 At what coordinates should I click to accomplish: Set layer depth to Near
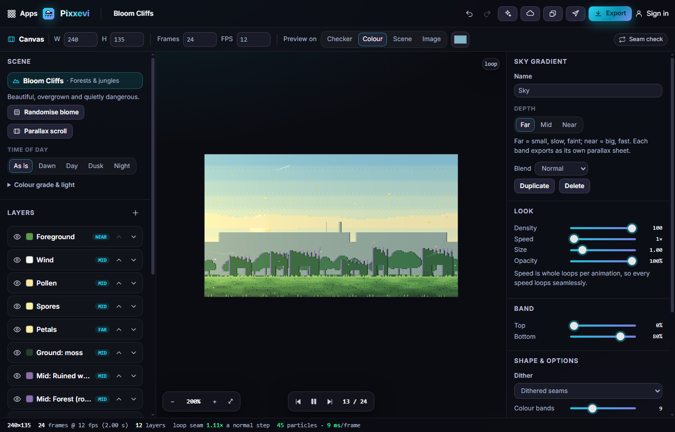click(570, 125)
